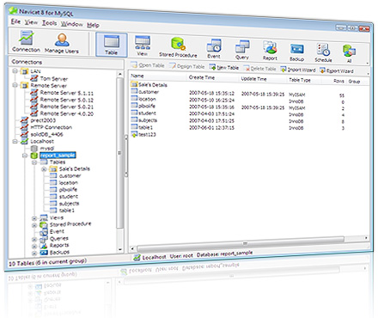This screenshot has width=378, height=318.
Task: Expand the Sale's Details group in tree
Action: point(44,169)
